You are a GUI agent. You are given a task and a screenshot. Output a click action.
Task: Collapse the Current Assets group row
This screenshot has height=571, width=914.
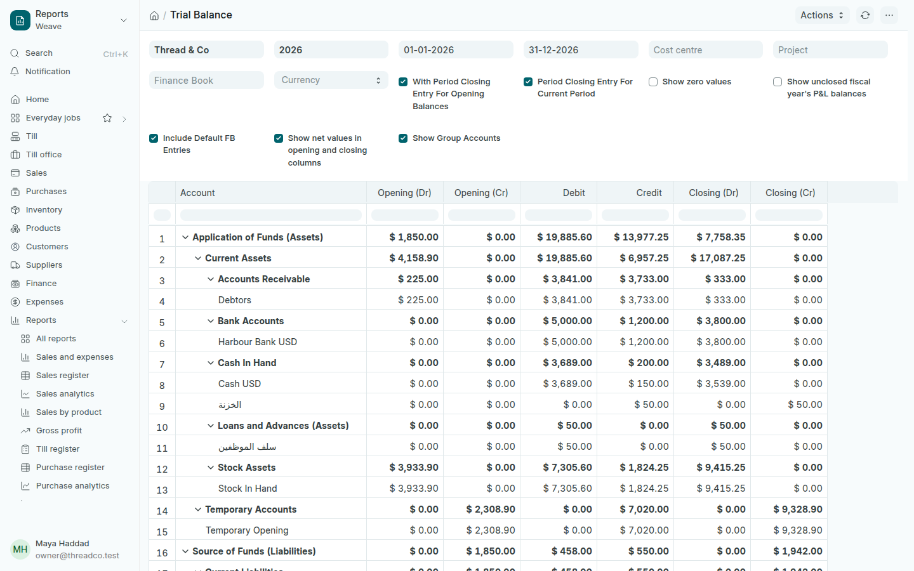(198, 258)
